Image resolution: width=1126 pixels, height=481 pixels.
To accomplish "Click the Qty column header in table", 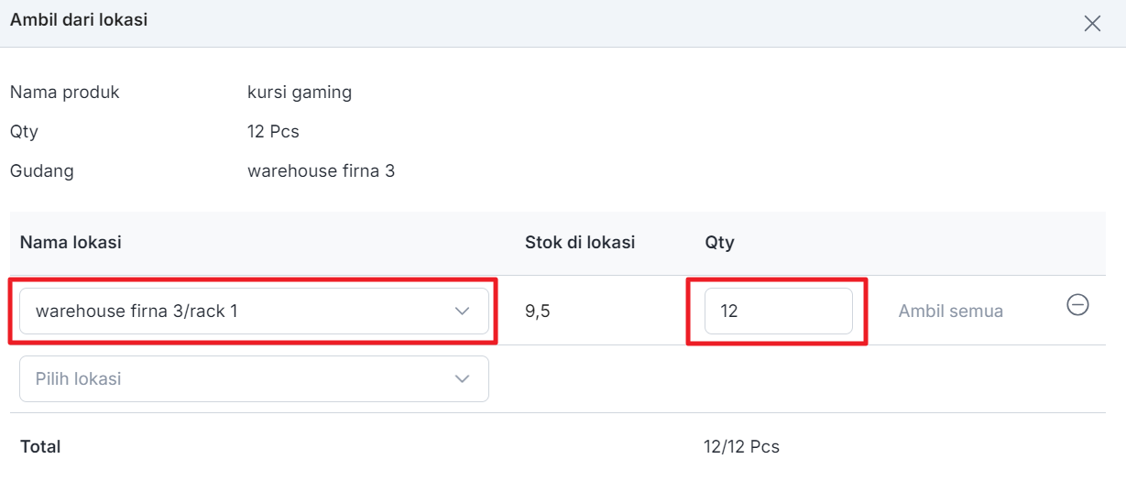I will coord(719,243).
